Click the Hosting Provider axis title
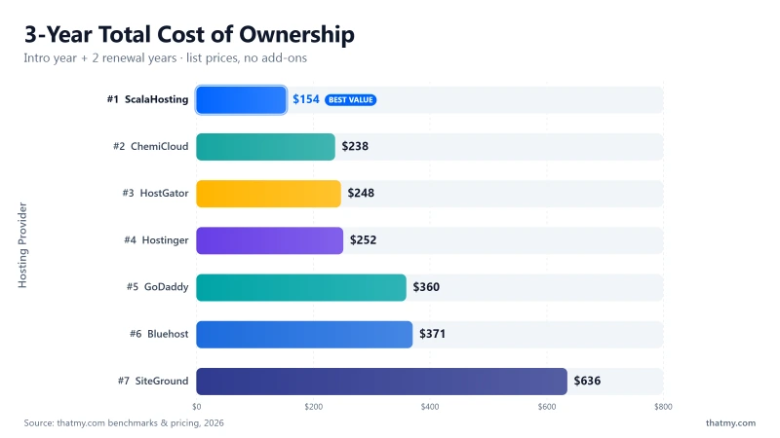 22,245
